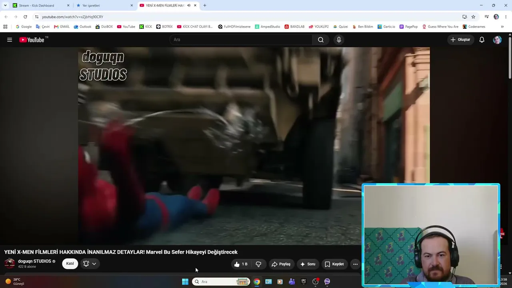
Task: Open YouTube notifications bell
Action: (482, 40)
